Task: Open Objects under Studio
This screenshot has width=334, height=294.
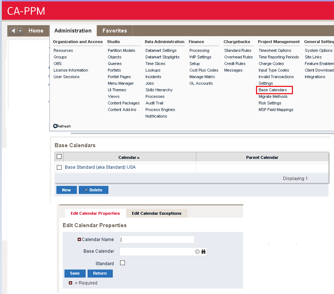Action: pyautogui.click(x=114, y=57)
